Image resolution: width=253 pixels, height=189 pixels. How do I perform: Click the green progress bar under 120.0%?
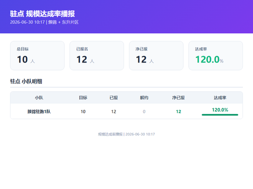[220, 115]
